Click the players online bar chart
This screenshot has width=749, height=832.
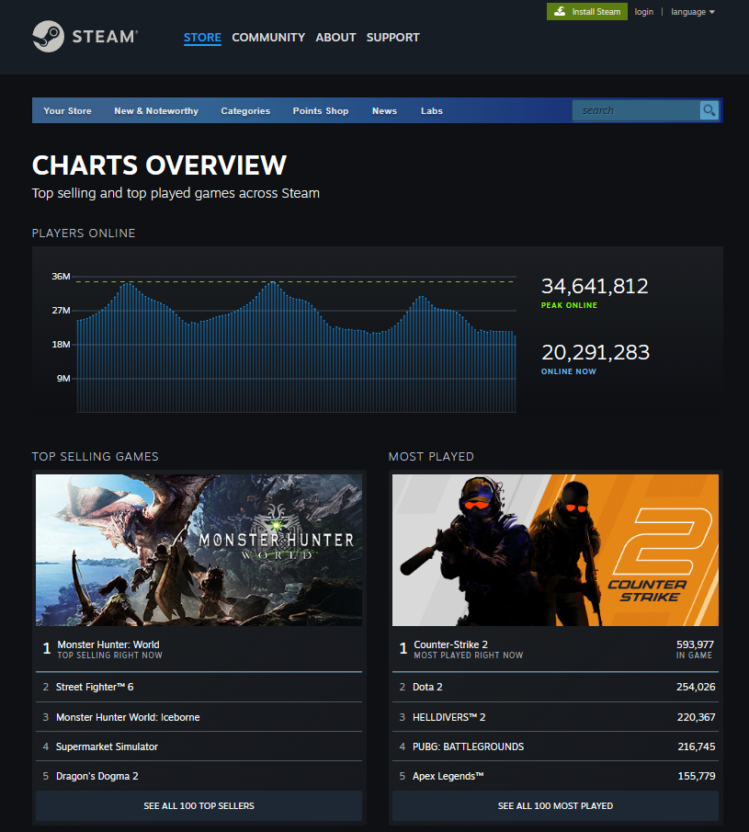[x=296, y=345]
